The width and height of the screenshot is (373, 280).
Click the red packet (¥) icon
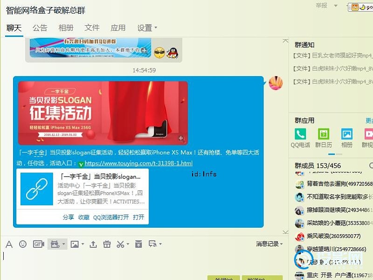click(x=138, y=244)
